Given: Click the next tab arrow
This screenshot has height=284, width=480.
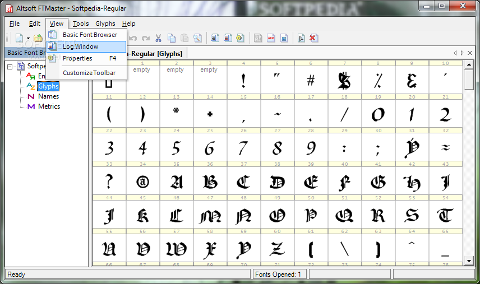Looking at the screenshot, I should [x=462, y=53].
